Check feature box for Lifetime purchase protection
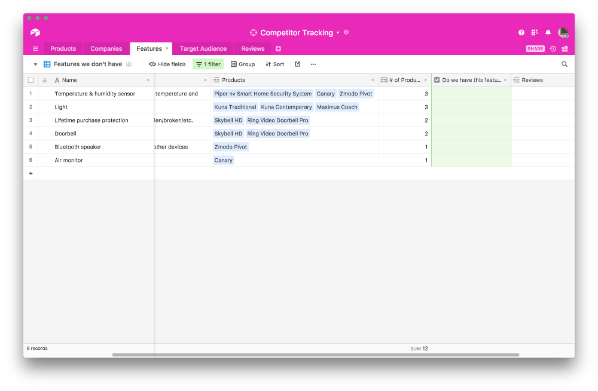 (471, 121)
